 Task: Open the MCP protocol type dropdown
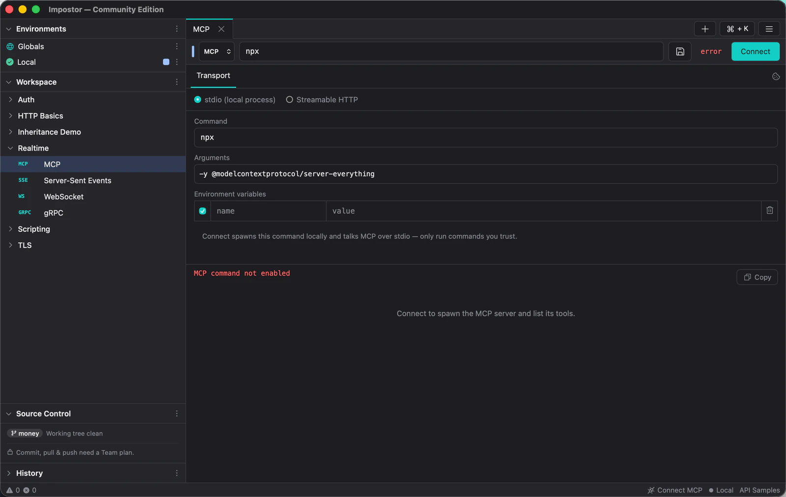[217, 52]
